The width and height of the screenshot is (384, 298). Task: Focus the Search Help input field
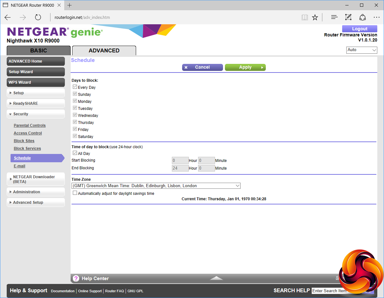click(329, 291)
